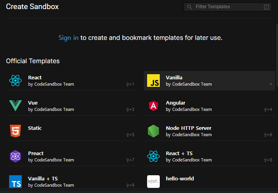Image resolution: width=278 pixels, height=193 pixels.
Task: Click the React atom logo icon
Action: [15, 81]
